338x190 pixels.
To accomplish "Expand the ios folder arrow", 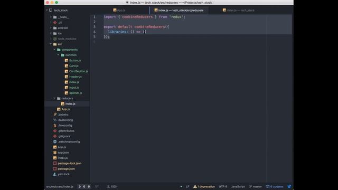I will tap(51, 33).
